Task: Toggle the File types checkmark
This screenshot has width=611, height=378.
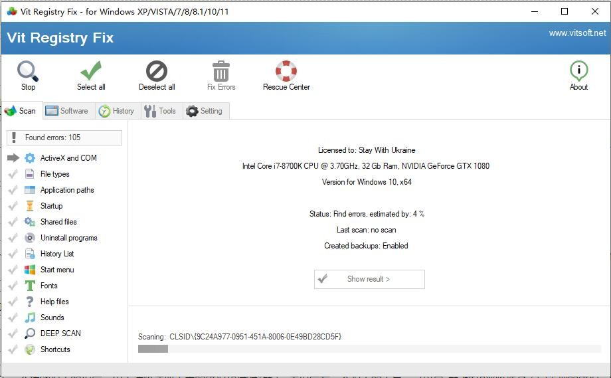Action: 13,174
